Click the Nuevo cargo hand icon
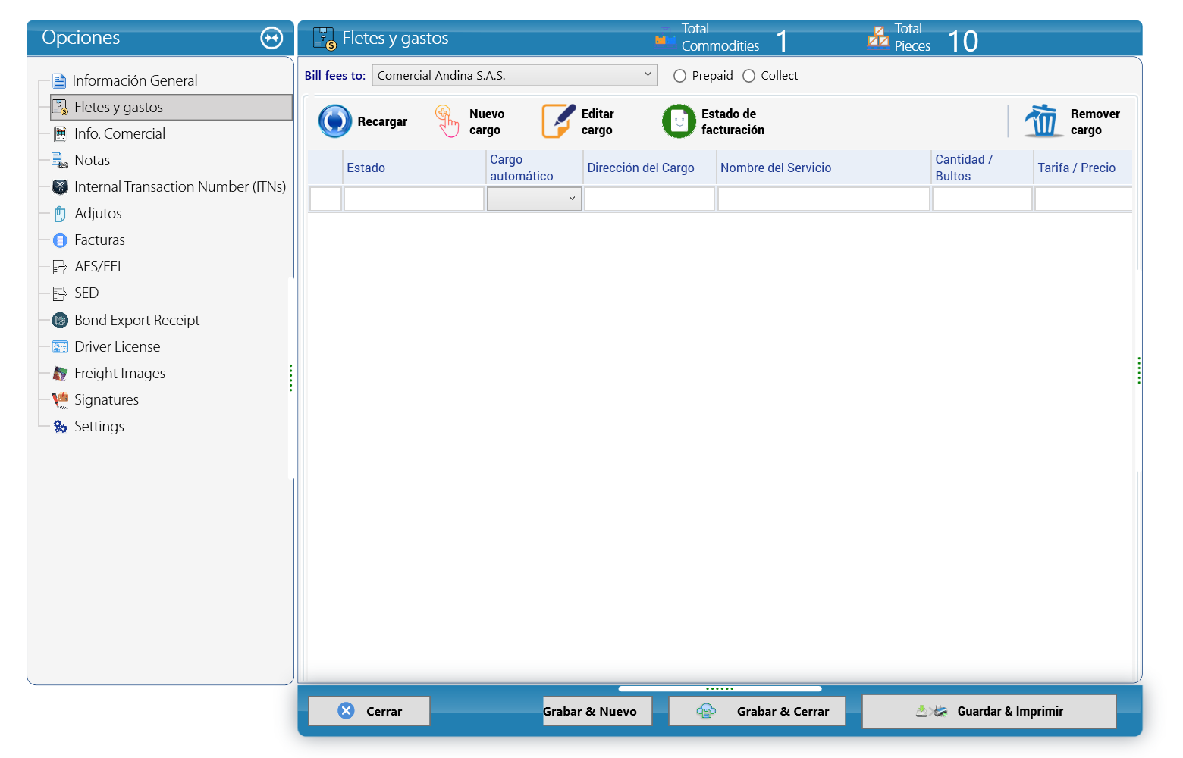The width and height of the screenshot is (1183, 758). [x=447, y=121]
